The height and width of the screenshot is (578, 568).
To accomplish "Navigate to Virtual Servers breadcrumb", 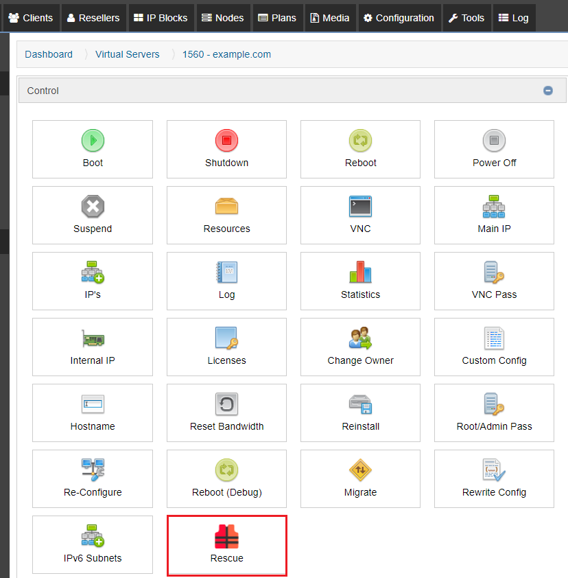I will coord(127,54).
